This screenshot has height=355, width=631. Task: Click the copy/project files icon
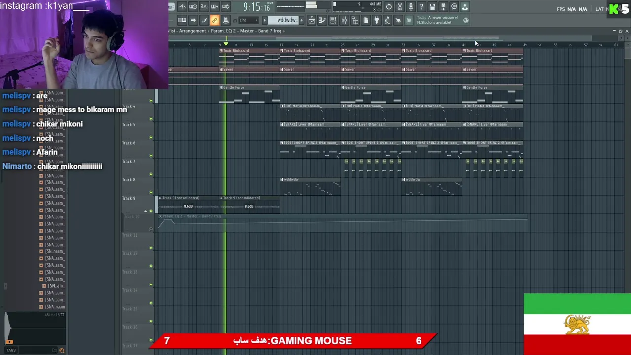pos(365,20)
